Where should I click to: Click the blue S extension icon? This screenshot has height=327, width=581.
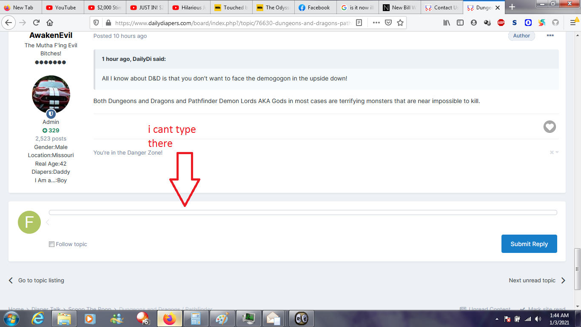point(515,23)
